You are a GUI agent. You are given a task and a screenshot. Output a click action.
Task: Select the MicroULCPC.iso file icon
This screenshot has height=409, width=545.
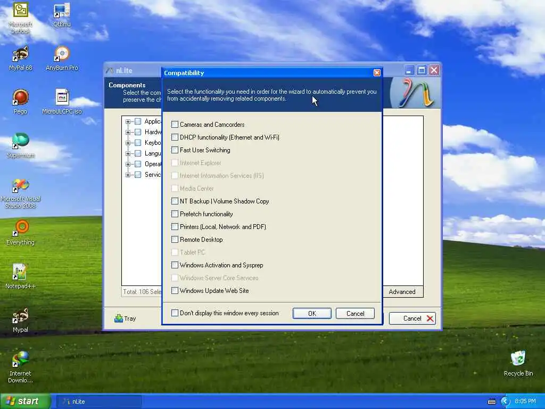tap(62, 102)
